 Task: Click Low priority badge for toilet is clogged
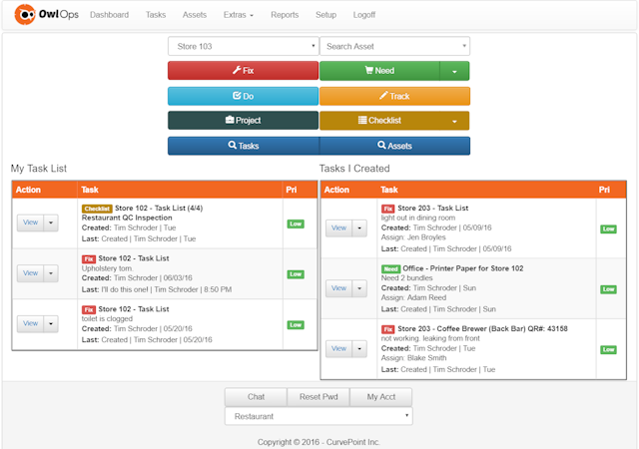click(296, 324)
